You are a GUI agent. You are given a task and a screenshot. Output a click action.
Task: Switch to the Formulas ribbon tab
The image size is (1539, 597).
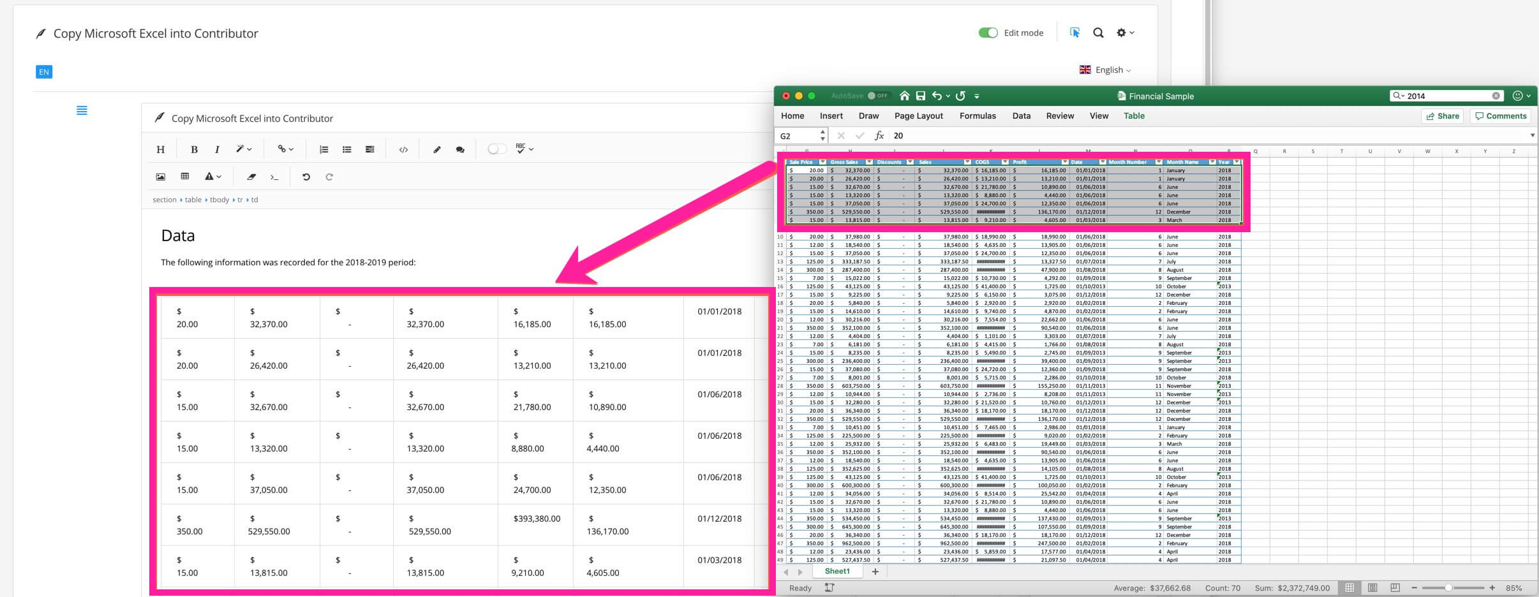click(978, 115)
